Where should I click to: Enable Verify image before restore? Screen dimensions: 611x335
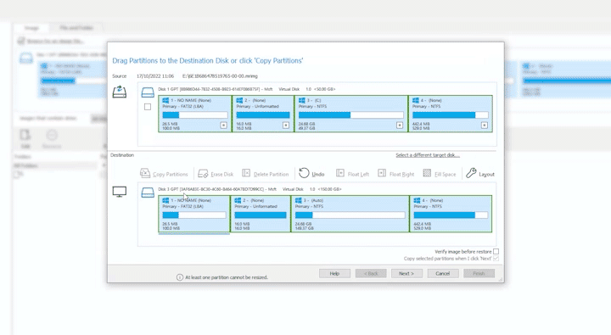coord(496,252)
